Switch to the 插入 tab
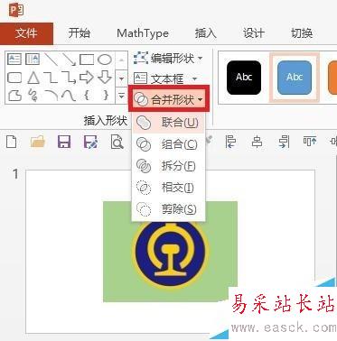Viewport: 337px width, 341px height. [206, 33]
